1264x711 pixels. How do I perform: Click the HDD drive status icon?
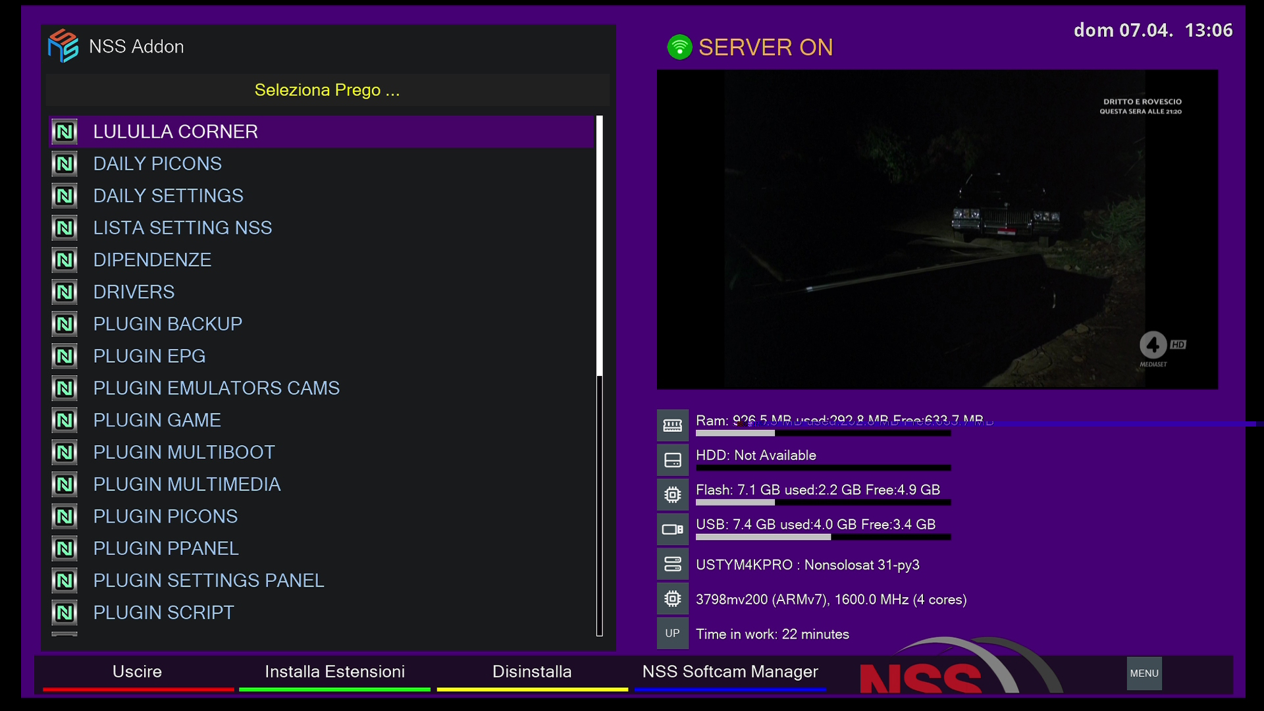click(672, 460)
